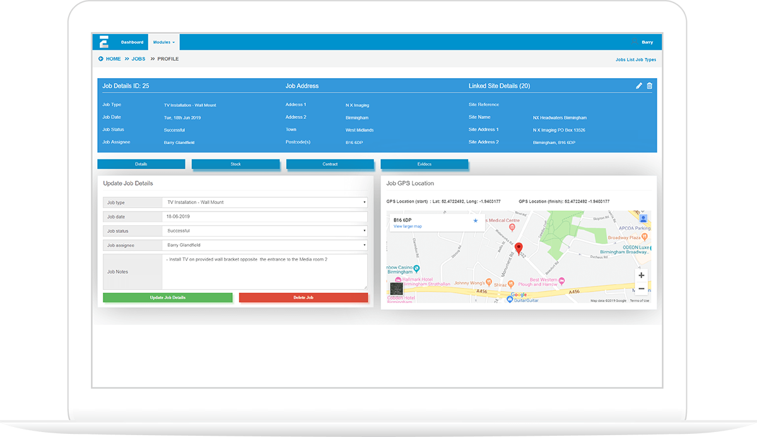This screenshot has height=437, width=757.
Task: Click the home icon in the breadcrumb
Action: click(x=101, y=58)
